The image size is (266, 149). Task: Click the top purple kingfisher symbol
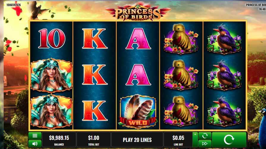[x=224, y=39]
